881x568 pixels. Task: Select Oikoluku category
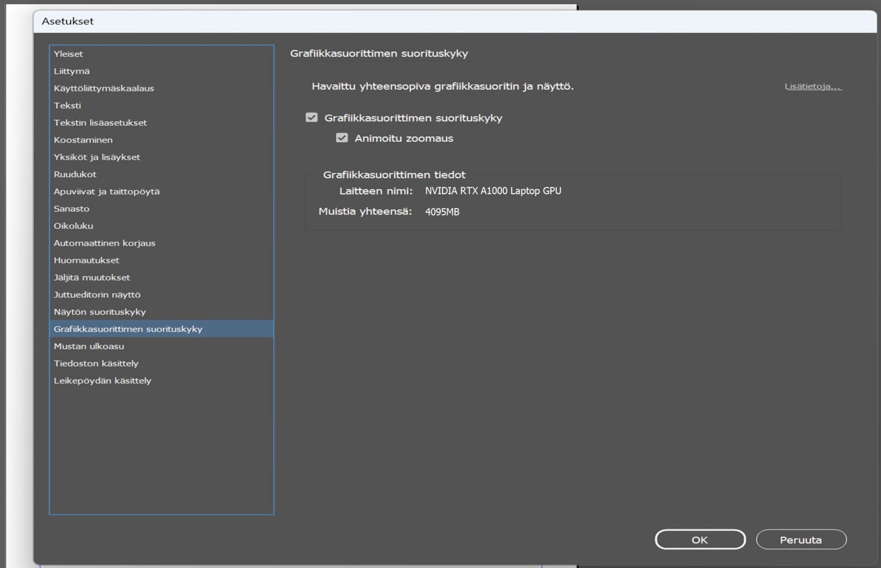pyautogui.click(x=73, y=226)
